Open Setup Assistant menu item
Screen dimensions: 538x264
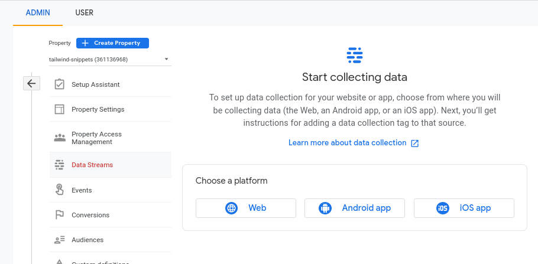click(x=96, y=84)
